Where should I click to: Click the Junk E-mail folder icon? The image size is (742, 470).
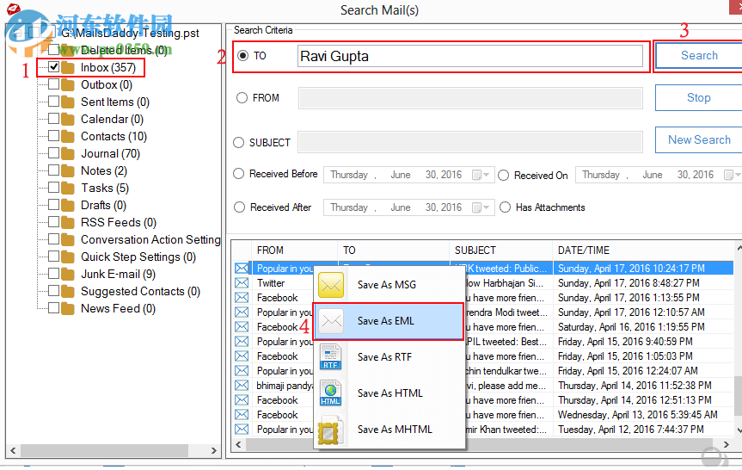[68, 275]
